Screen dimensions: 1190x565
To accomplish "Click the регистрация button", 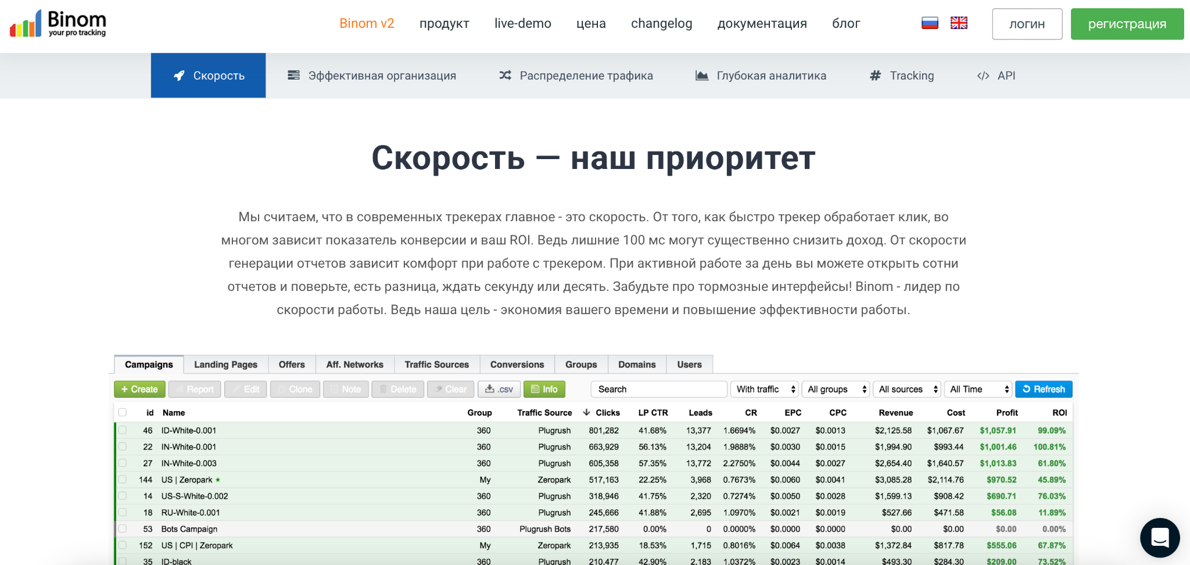I will 1127,24.
